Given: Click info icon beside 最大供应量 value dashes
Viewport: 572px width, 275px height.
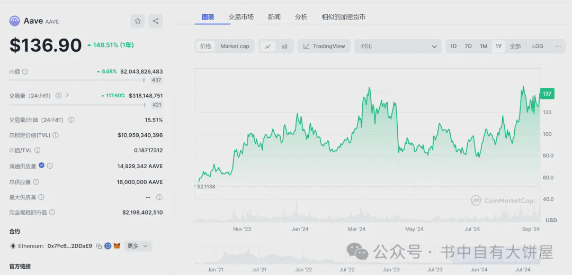Looking at the screenshot, I should [x=159, y=197].
